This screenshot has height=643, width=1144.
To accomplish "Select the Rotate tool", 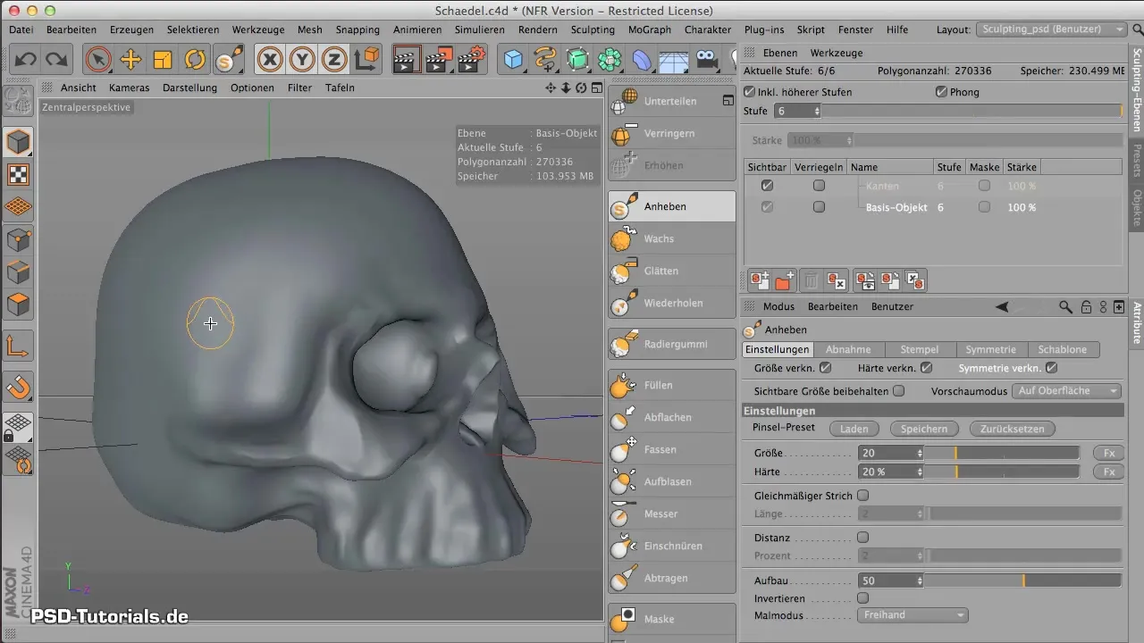I will (x=195, y=60).
